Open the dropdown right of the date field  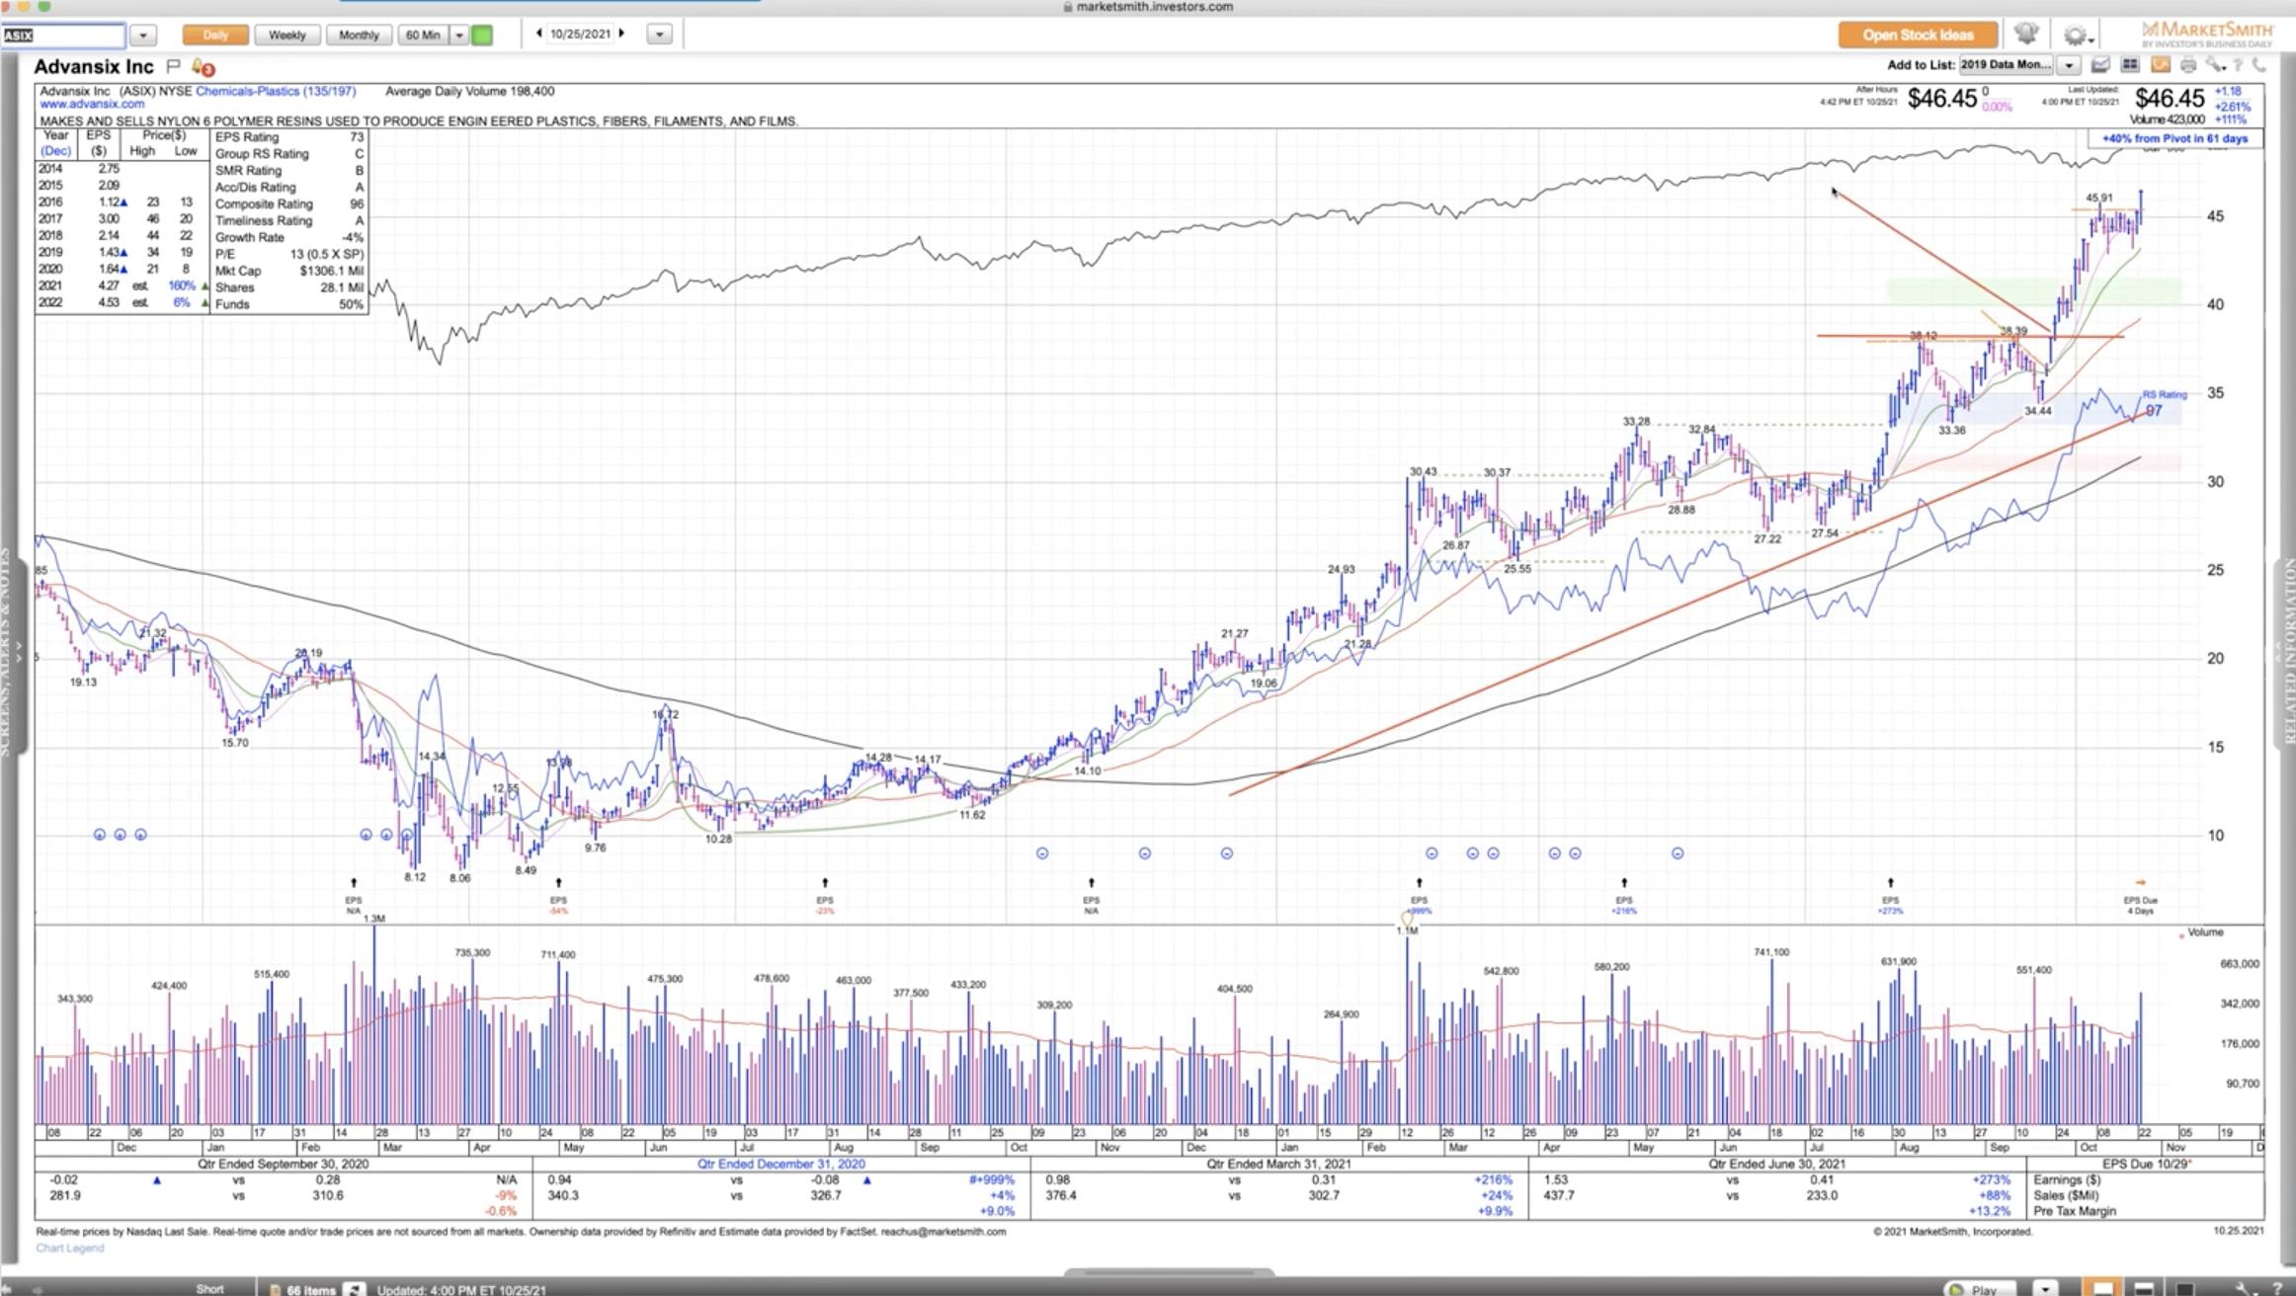pyautogui.click(x=659, y=35)
